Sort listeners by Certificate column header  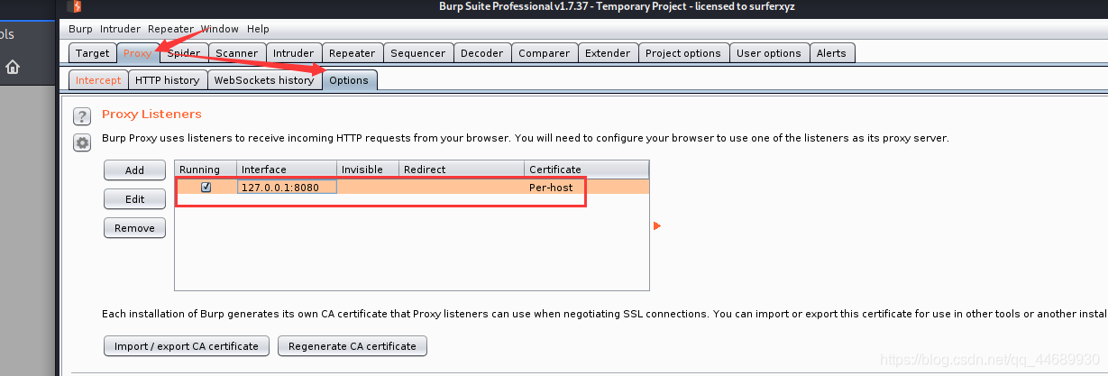(x=587, y=170)
